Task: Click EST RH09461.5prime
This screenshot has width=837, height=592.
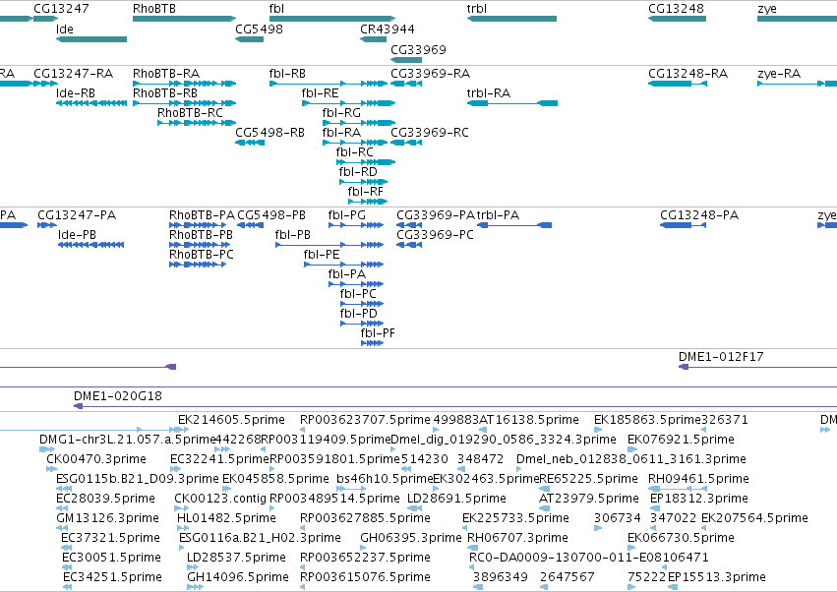Action: pos(678,489)
